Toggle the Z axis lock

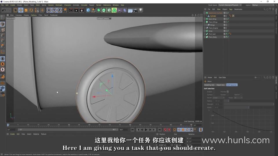(x=59, y=10)
